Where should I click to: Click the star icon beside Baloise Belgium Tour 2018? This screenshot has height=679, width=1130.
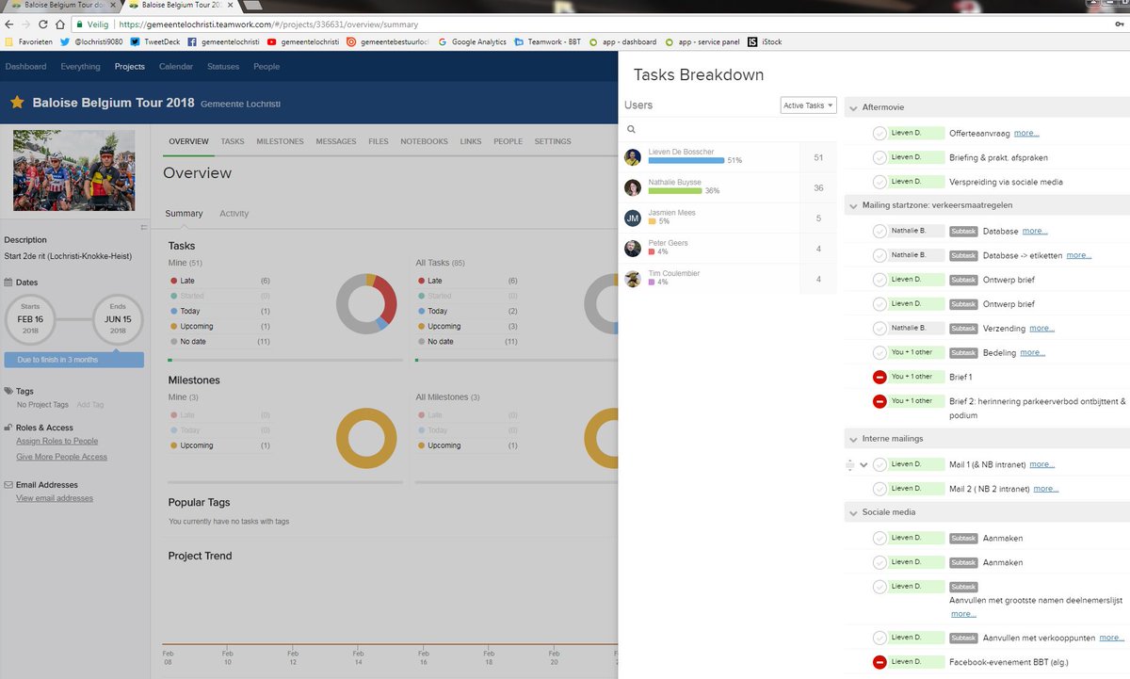pos(17,102)
